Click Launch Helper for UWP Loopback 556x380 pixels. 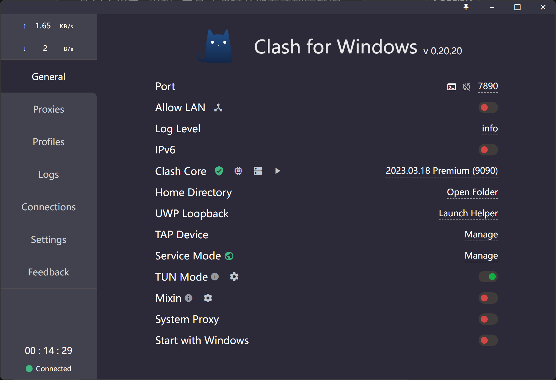pos(468,213)
